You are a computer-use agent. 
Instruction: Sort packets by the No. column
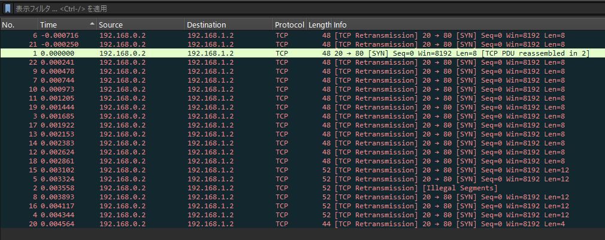[18, 25]
